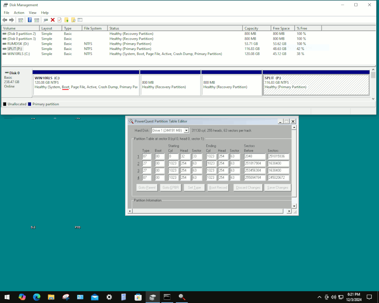379x303 pixels.
Task: Sort by the Volume column header
Action: [20, 28]
